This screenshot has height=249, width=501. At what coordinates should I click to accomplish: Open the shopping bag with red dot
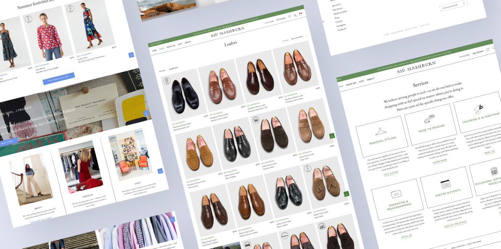300,14
